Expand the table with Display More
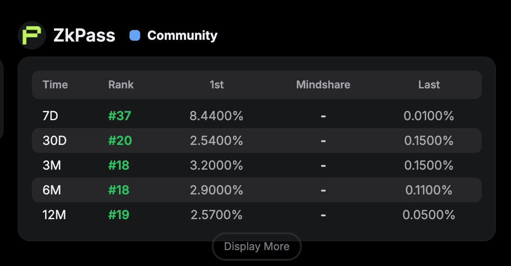 (x=256, y=247)
